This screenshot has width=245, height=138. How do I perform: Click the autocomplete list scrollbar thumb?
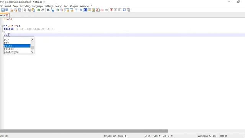[32, 48]
